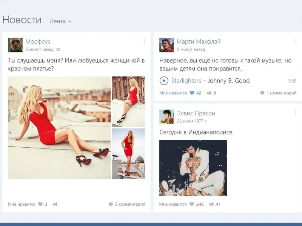
Task: Click the 3:05 track duration
Action: pyautogui.click(x=292, y=81)
